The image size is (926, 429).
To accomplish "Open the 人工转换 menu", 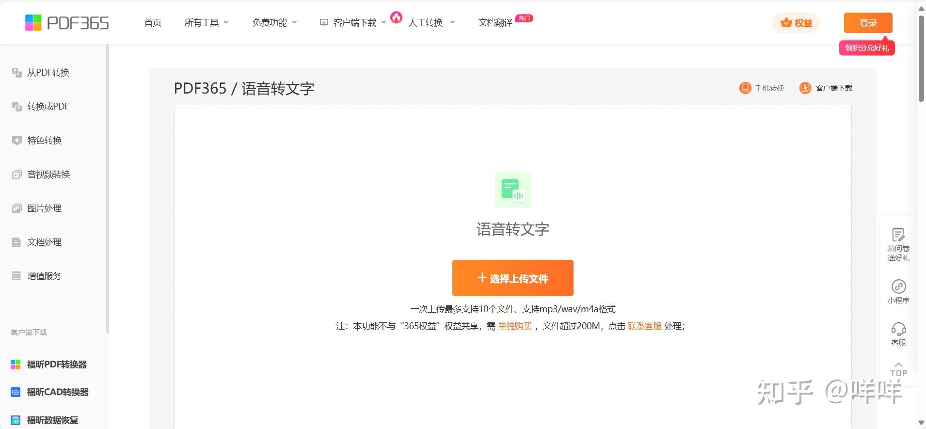I will coord(426,23).
